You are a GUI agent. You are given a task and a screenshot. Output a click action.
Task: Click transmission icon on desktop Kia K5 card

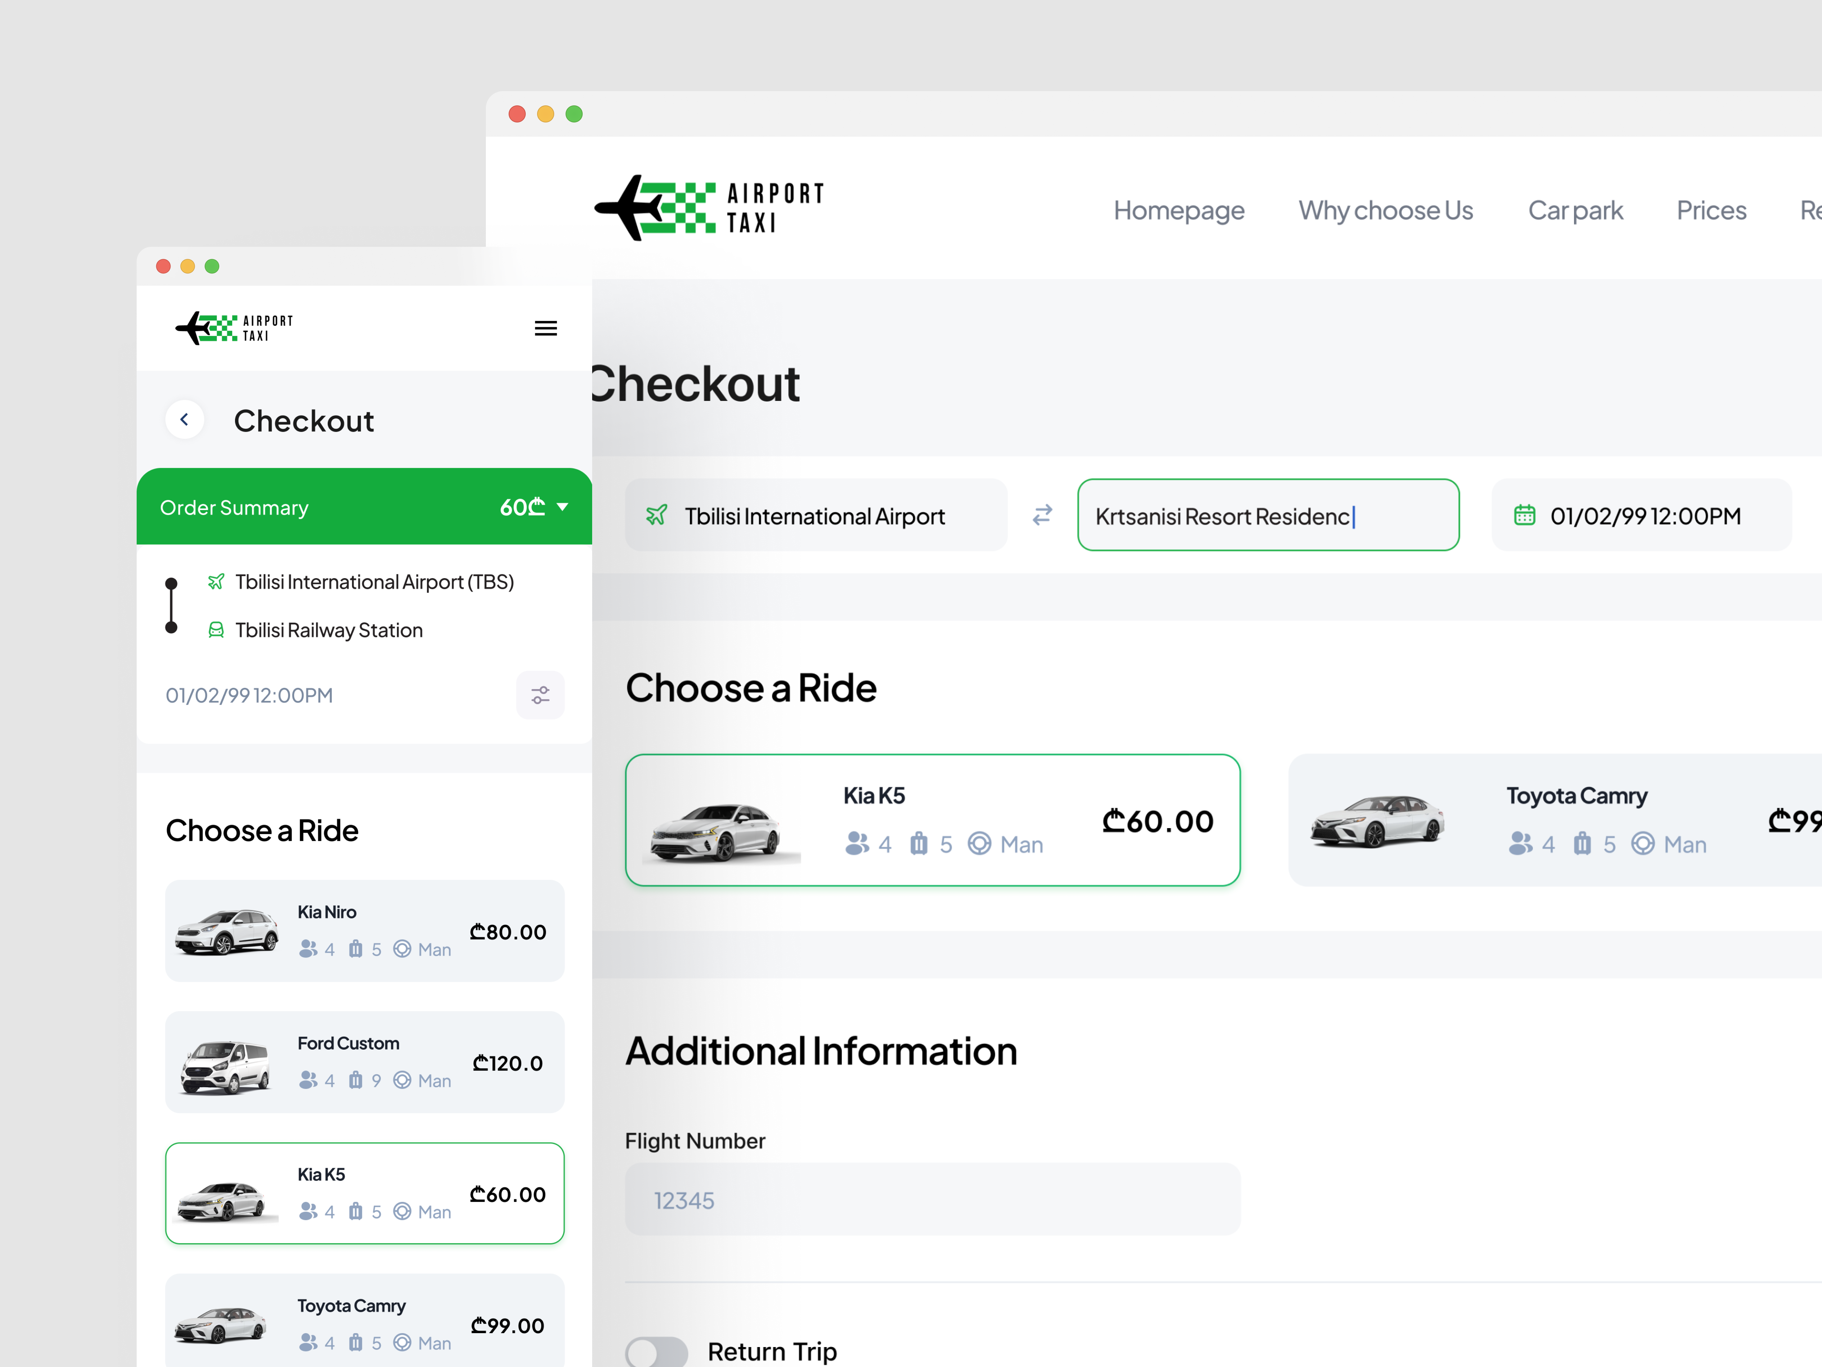coord(979,843)
